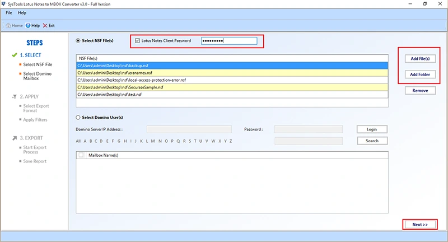The image size is (448, 242).
Task: Click the 3. EXPORT step
Action: pyautogui.click(x=31, y=138)
